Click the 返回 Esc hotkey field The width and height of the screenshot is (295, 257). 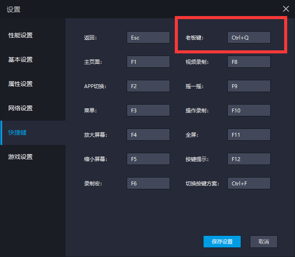(148, 37)
